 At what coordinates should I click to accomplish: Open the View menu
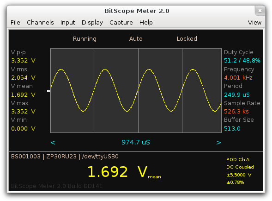click(x=254, y=22)
